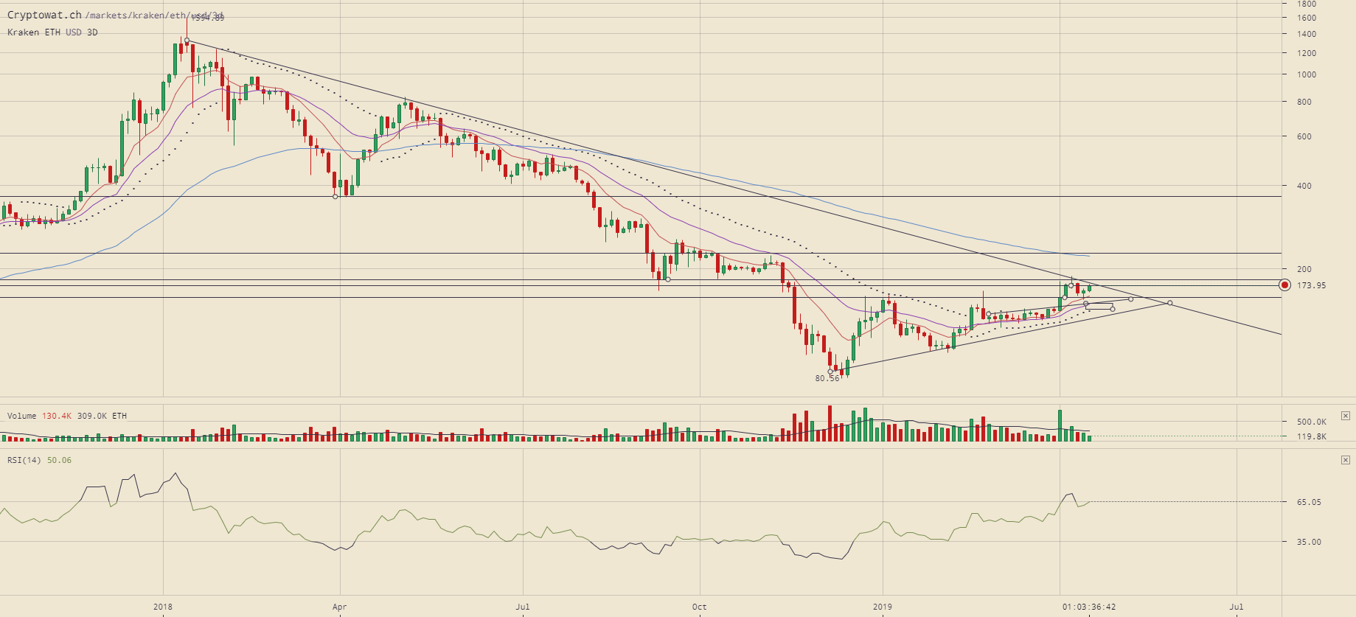Click the 35.00 RSI axis value

coord(1309,542)
